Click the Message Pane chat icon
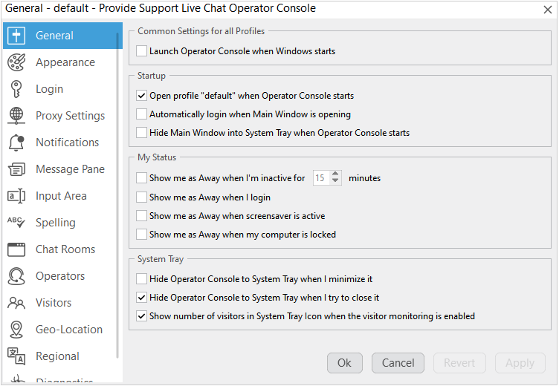The width and height of the screenshot is (559, 386). (x=16, y=169)
